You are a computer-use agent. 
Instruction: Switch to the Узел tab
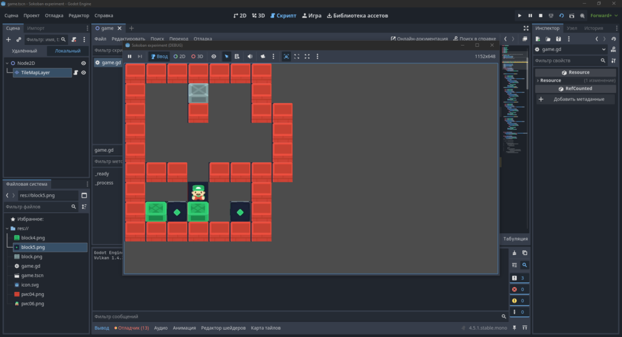572,28
